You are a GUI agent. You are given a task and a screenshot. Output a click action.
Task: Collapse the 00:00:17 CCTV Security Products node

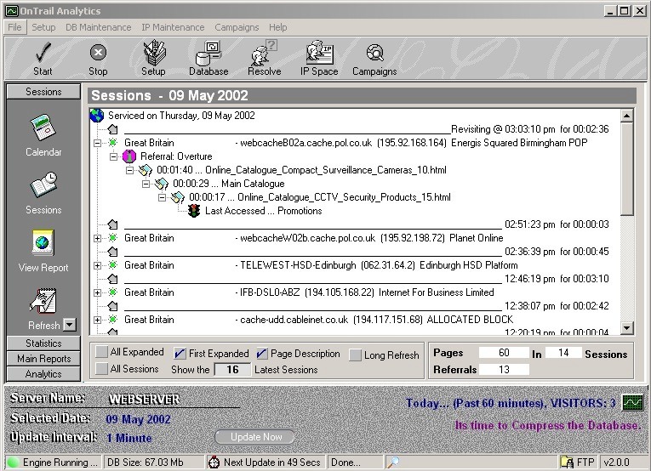click(162, 197)
